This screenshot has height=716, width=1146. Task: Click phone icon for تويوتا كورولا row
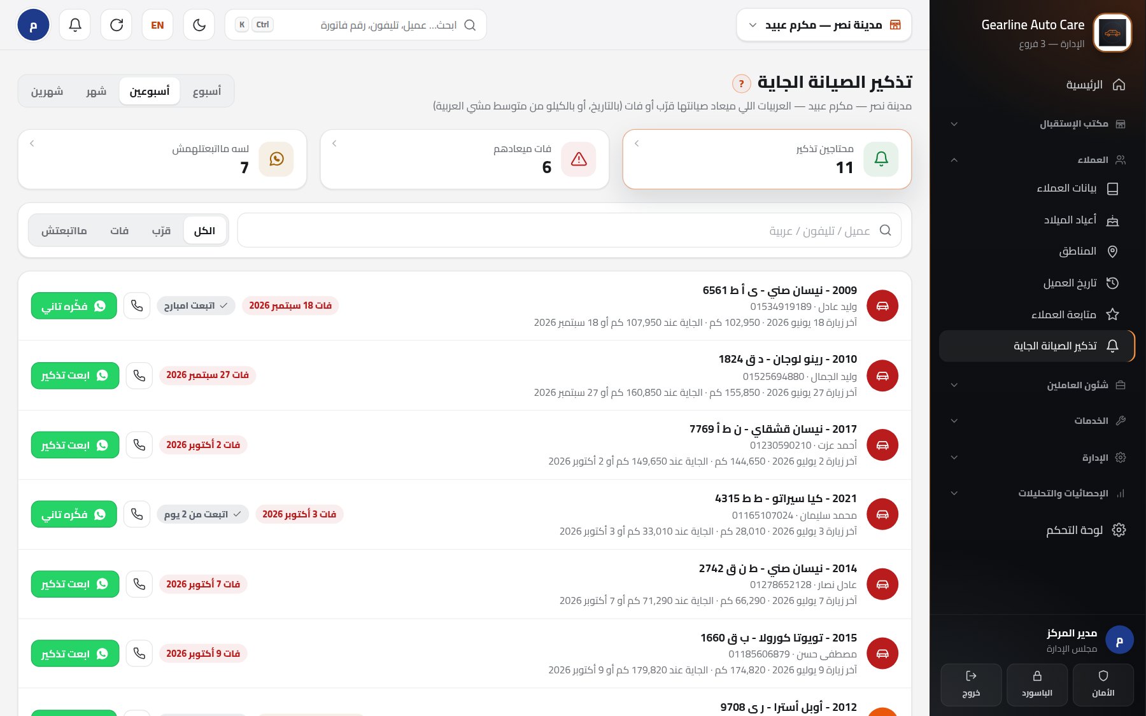pos(139,654)
